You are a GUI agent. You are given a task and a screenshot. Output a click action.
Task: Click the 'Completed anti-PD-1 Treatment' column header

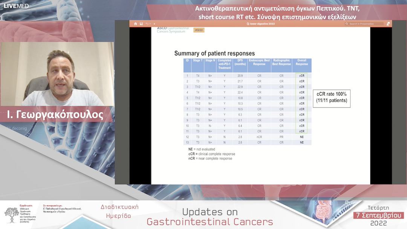pos(225,64)
